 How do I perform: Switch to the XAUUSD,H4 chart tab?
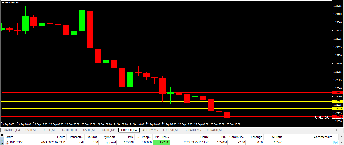[x=12, y=130]
